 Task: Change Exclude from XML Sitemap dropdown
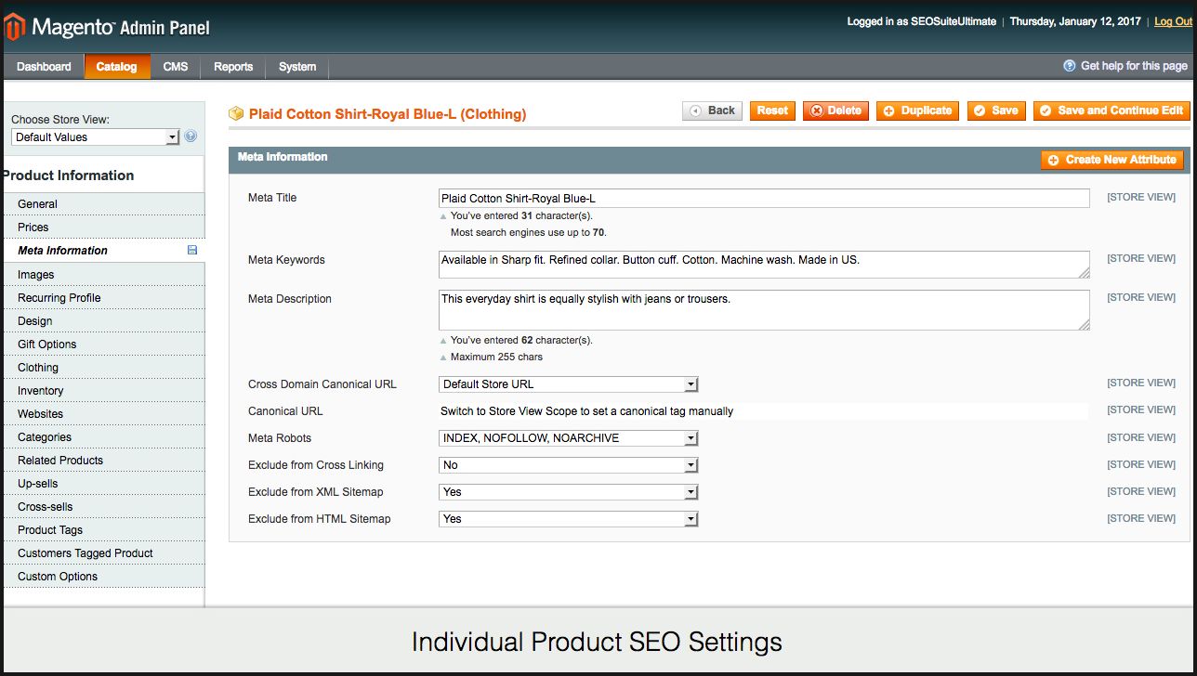point(568,492)
